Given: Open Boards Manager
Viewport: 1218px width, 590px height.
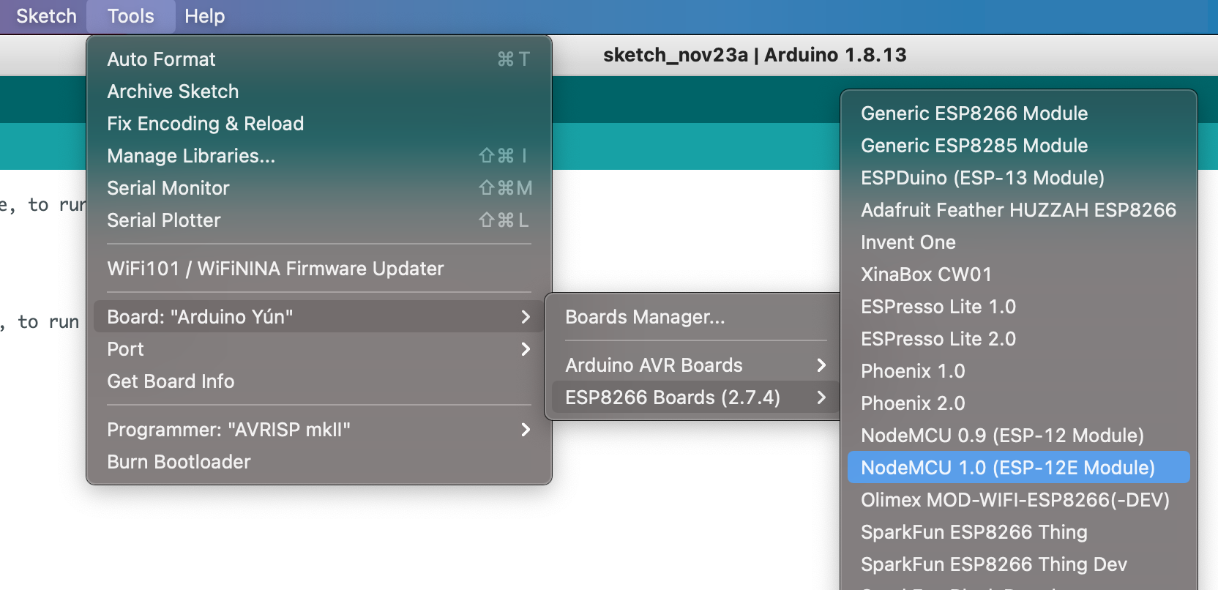Looking at the screenshot, I should pyautogui.click(x=645, y=317).
